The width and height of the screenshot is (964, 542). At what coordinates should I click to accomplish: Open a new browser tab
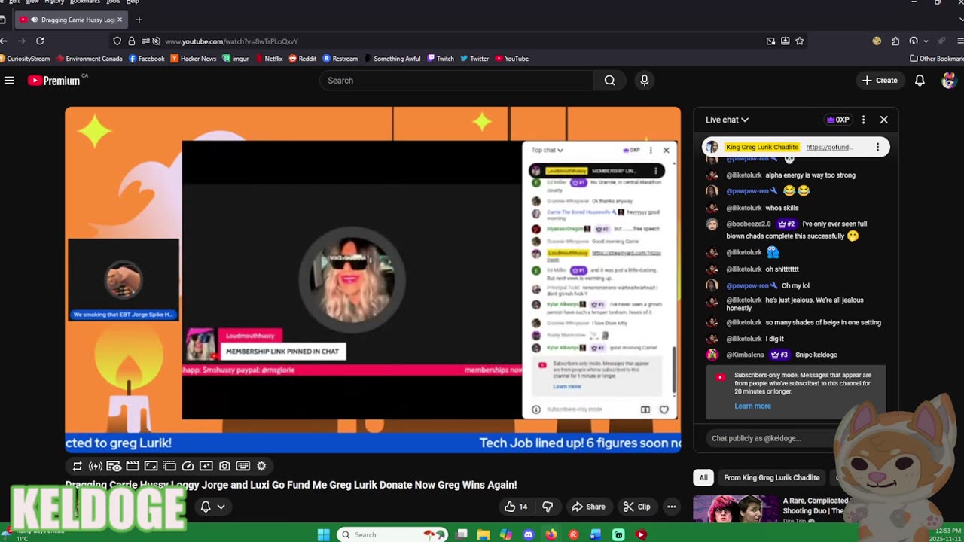click(x=139, y=20)
